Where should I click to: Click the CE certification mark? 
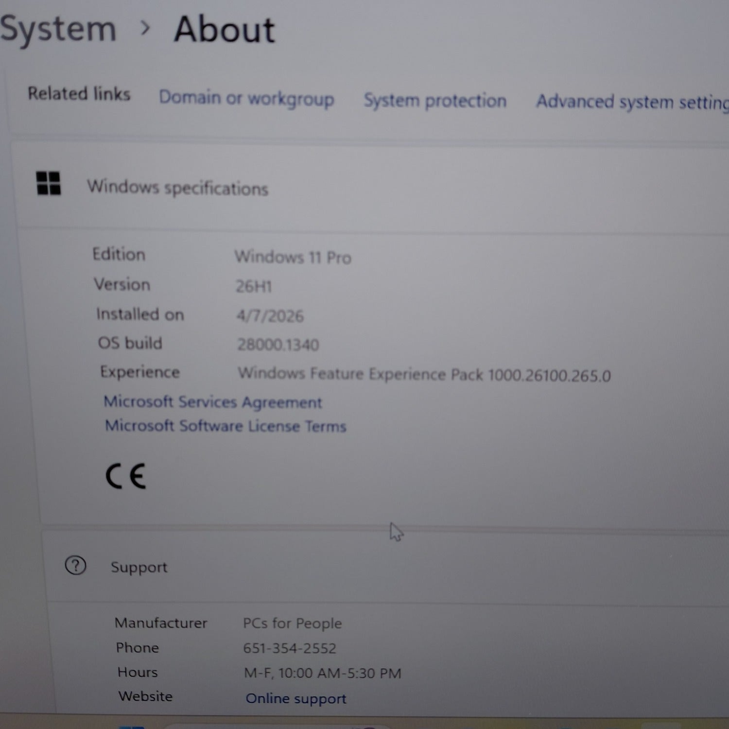tap(125, 476)
